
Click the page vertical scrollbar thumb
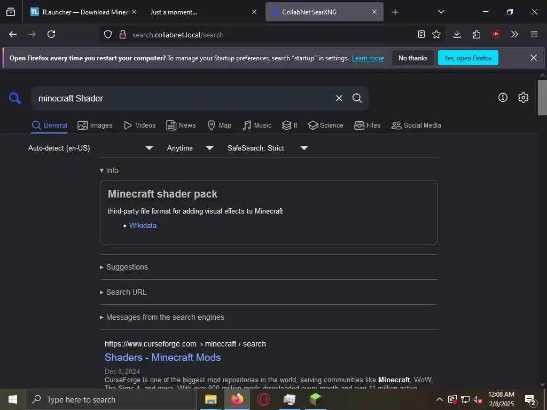(542, 98)
